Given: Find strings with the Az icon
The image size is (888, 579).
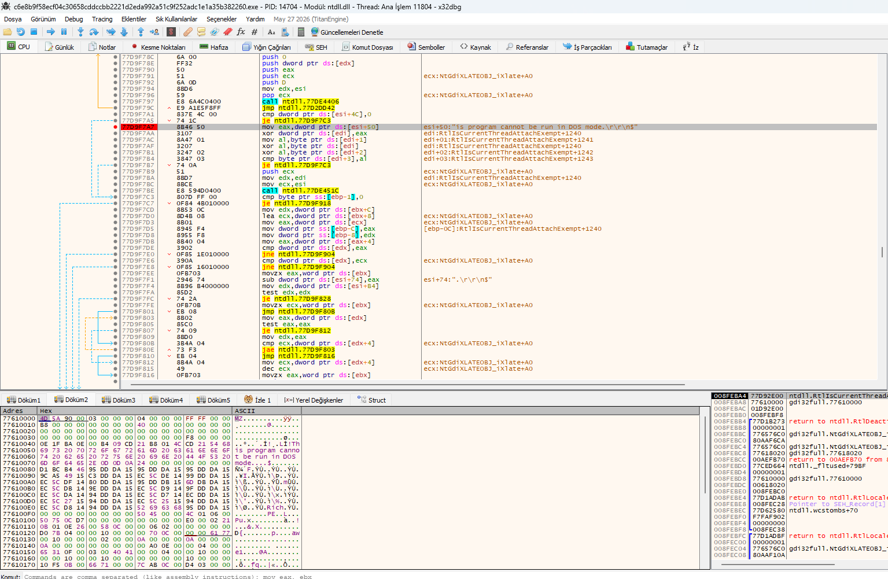Looking at the screenshot, I should (271, 32).
